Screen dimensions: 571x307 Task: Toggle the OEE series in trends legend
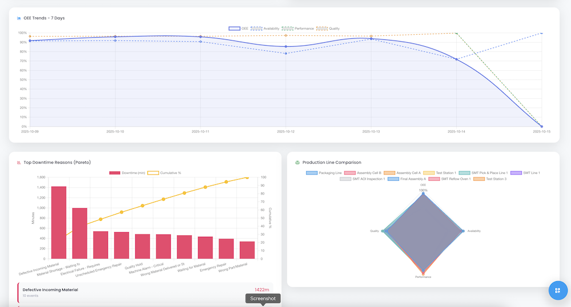(239, 28)
